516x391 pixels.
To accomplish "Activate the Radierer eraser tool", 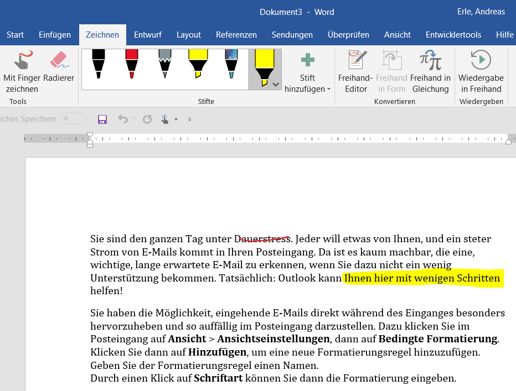I will [59, 67].
